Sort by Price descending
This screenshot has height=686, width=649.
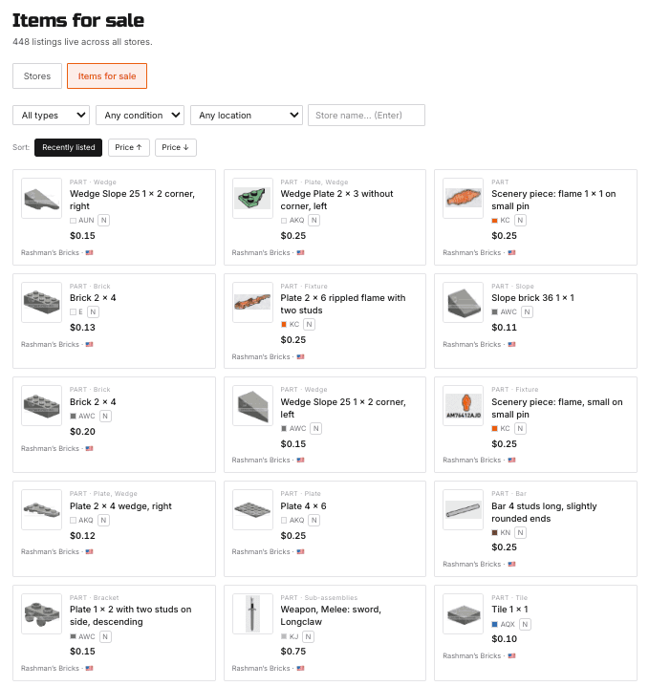click(176, 147)
